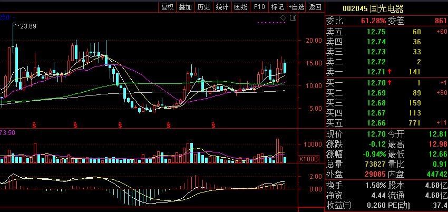This screenshot has height=212, width=448.
Task: Click the 最低 value 12.66
Action: [x=437, y=155]
